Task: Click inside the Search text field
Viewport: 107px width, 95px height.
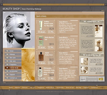Action: pyautogui.click(x=92, y=79)
